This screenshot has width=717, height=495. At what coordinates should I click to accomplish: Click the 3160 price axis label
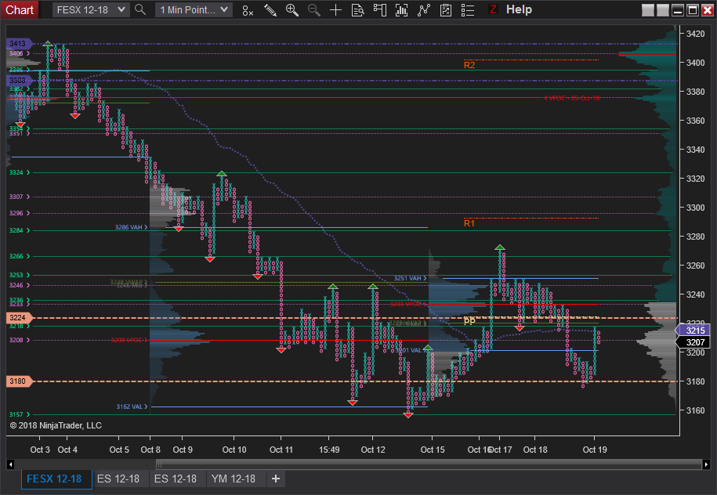coord(696,410)
